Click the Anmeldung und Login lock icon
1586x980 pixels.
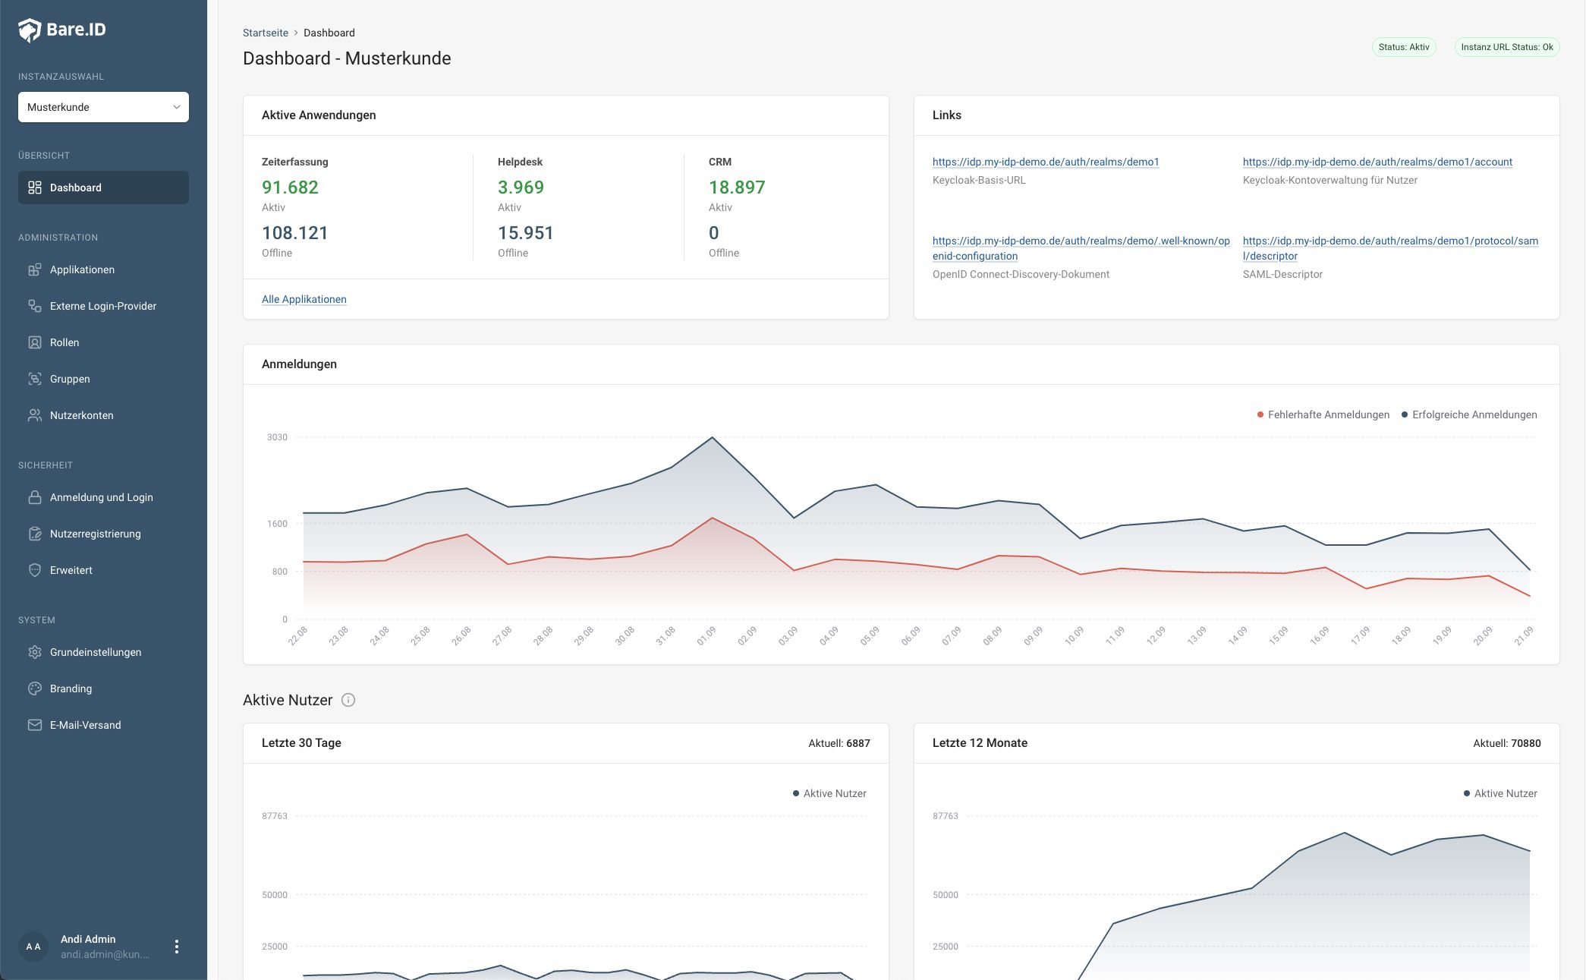[35, 497]
